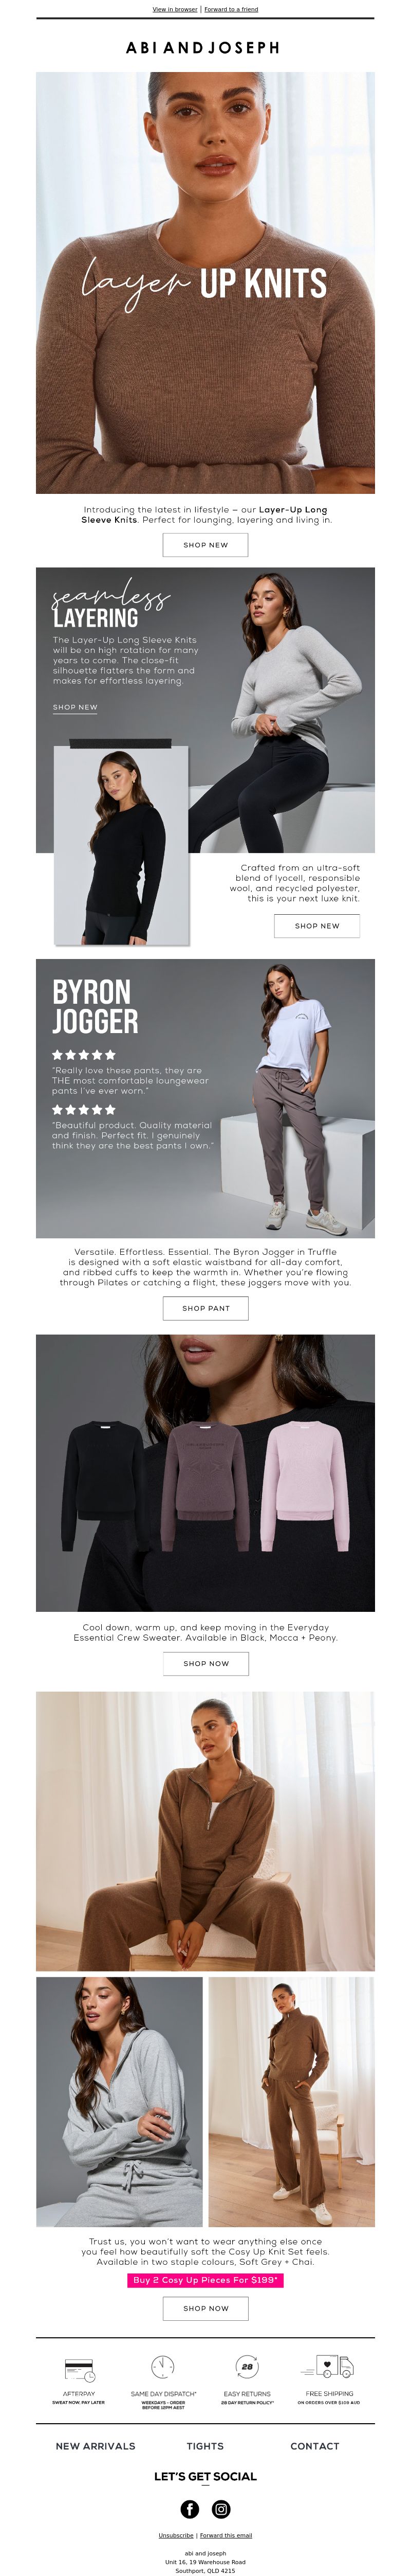Click the pink Buy 2 Cosy Up Pieces banner

click(x=206, y=2280)
